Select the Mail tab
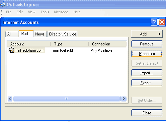This screenshot has height=122, width=166. tap(26, 33)
